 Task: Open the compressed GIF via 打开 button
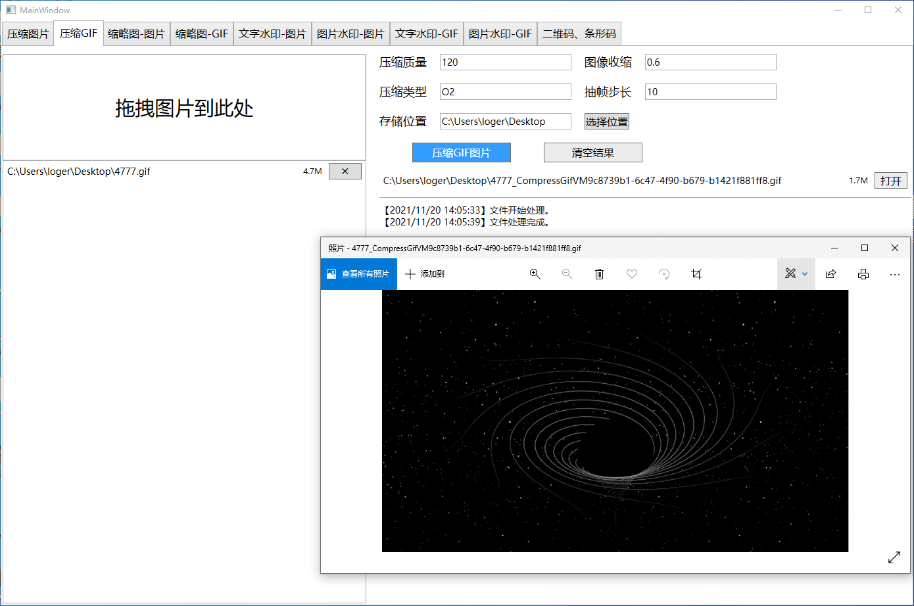coord(890,180)
